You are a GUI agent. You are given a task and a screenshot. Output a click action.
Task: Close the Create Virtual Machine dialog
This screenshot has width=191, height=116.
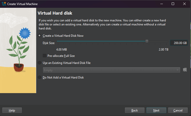click(x=184, y=4)
